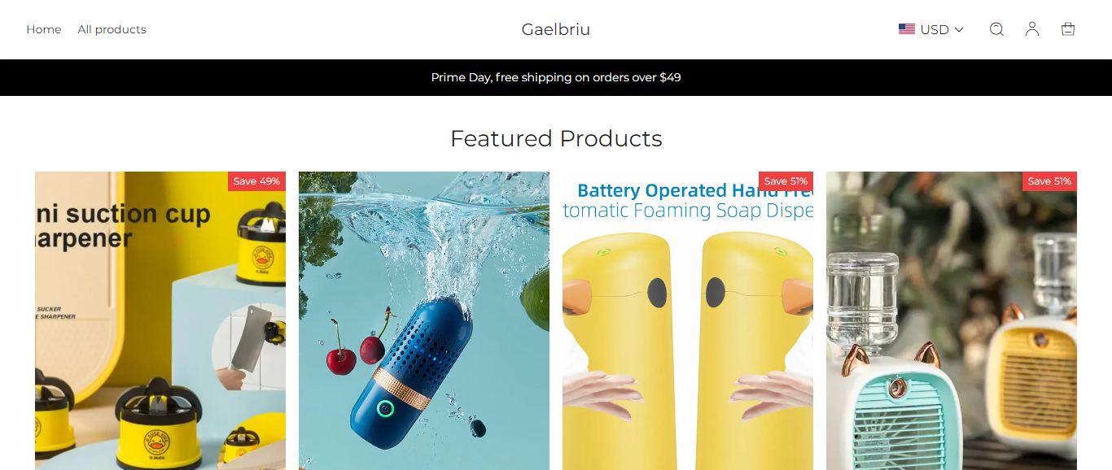Go to the Home menu item

tap(44, 29)
